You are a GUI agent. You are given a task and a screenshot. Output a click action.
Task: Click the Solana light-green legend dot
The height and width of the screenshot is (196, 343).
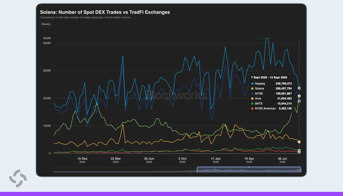[252, 89]
